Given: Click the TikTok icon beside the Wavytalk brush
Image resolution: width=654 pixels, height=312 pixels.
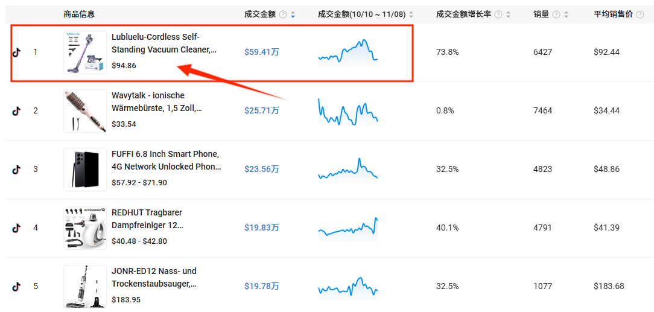Looking at the screenshot, I should [16, 111].
